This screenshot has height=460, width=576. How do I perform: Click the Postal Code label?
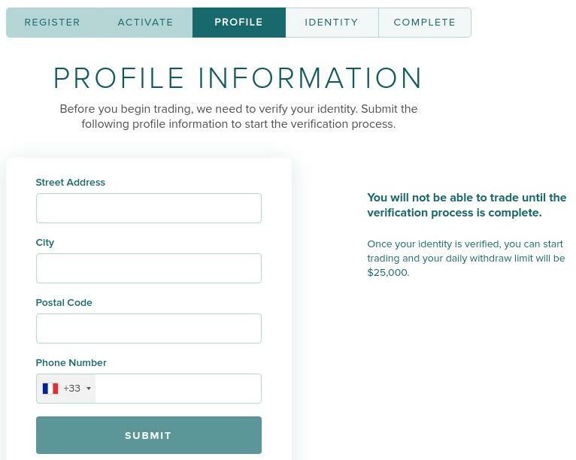pyautogui.click(x=64, y=303)
